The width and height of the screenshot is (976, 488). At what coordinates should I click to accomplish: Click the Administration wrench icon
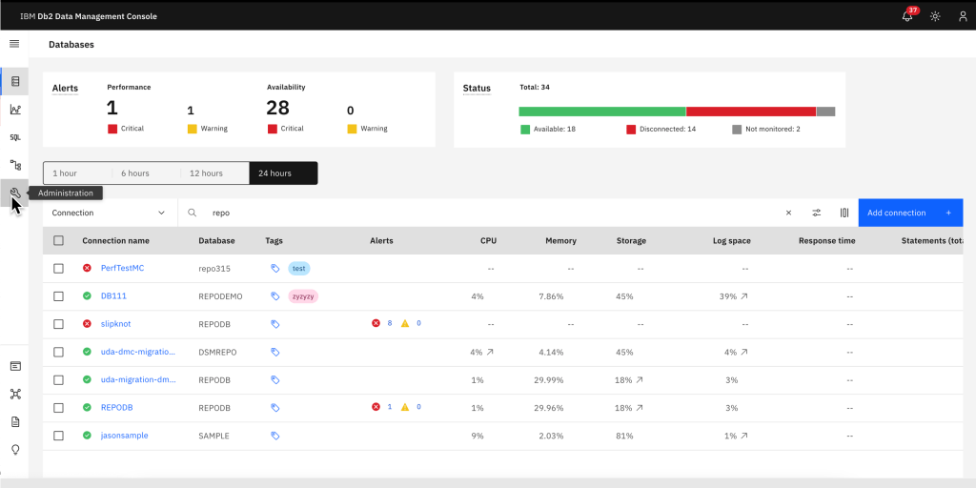point(14,193)
